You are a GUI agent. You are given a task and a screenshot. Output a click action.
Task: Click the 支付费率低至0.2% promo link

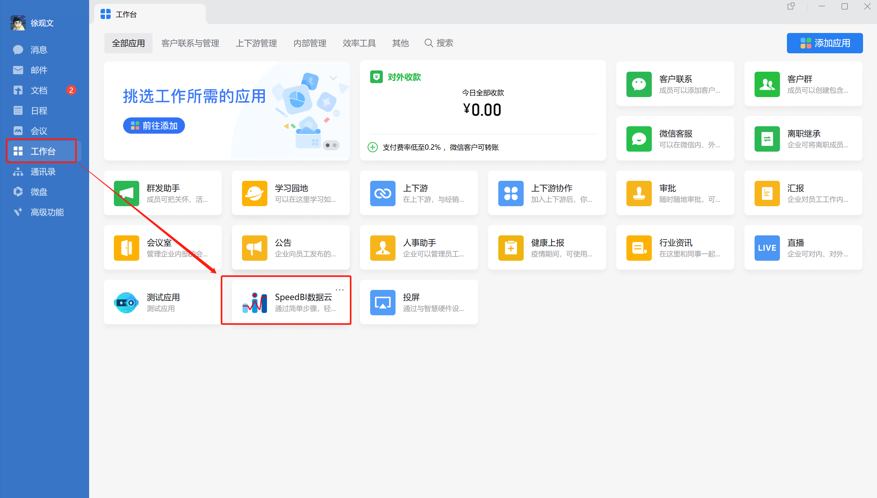pyautogui.click(x=440, y=147)
